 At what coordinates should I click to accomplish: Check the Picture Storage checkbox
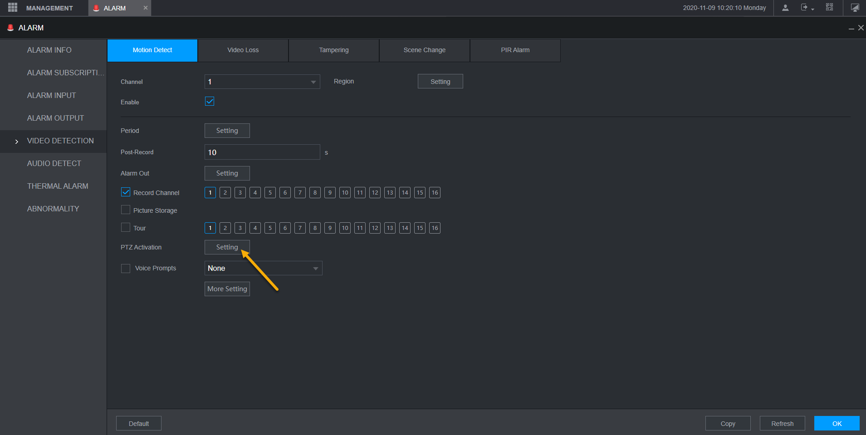(126, 210)
